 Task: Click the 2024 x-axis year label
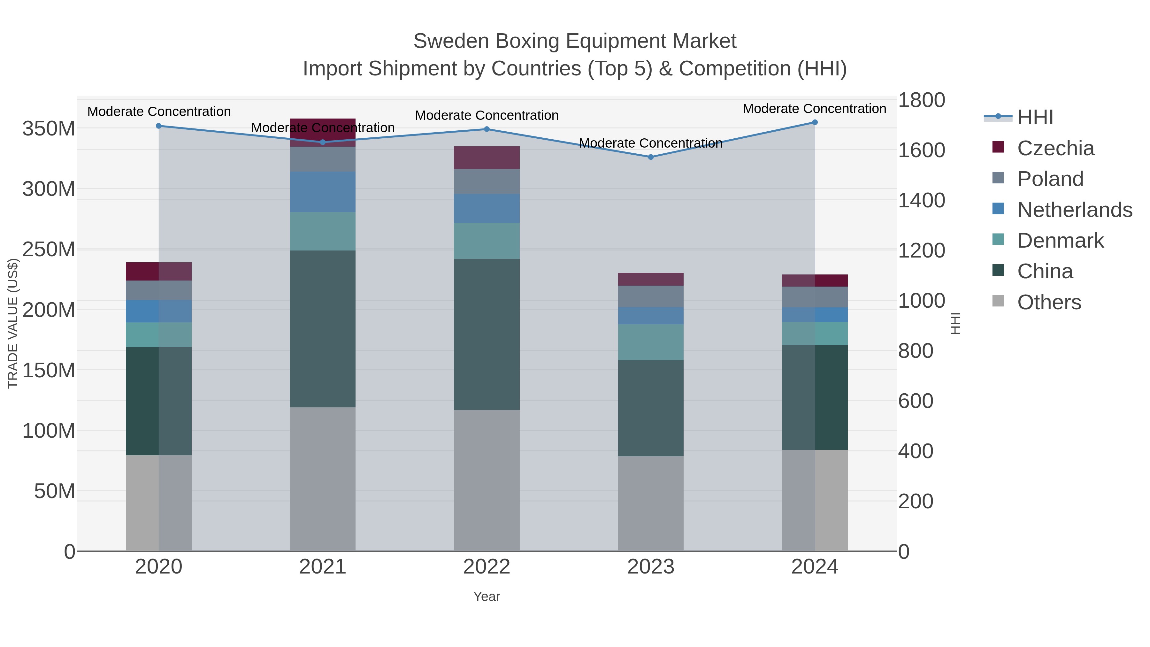pyautogui.click(x=815, y=567)
